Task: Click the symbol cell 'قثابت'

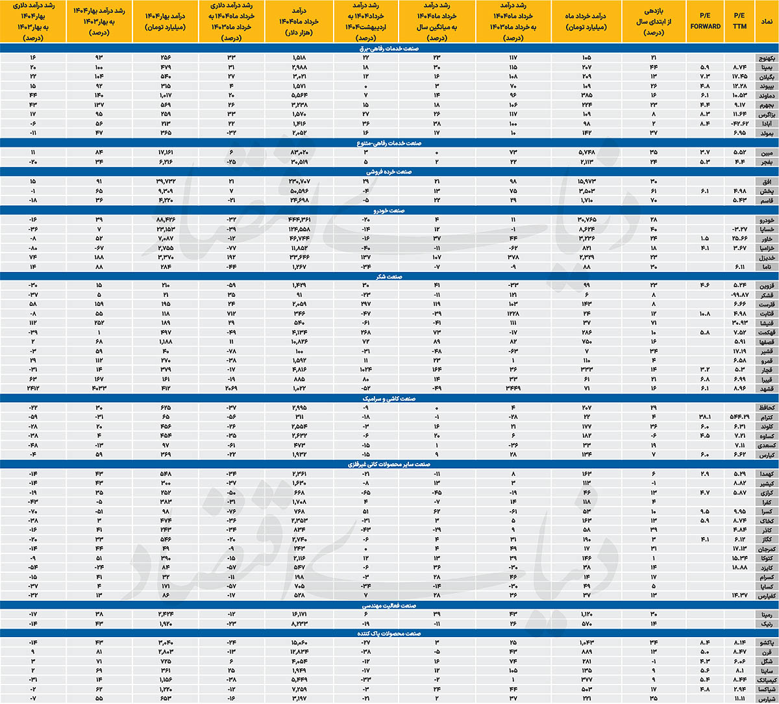Action: (766, 314)
